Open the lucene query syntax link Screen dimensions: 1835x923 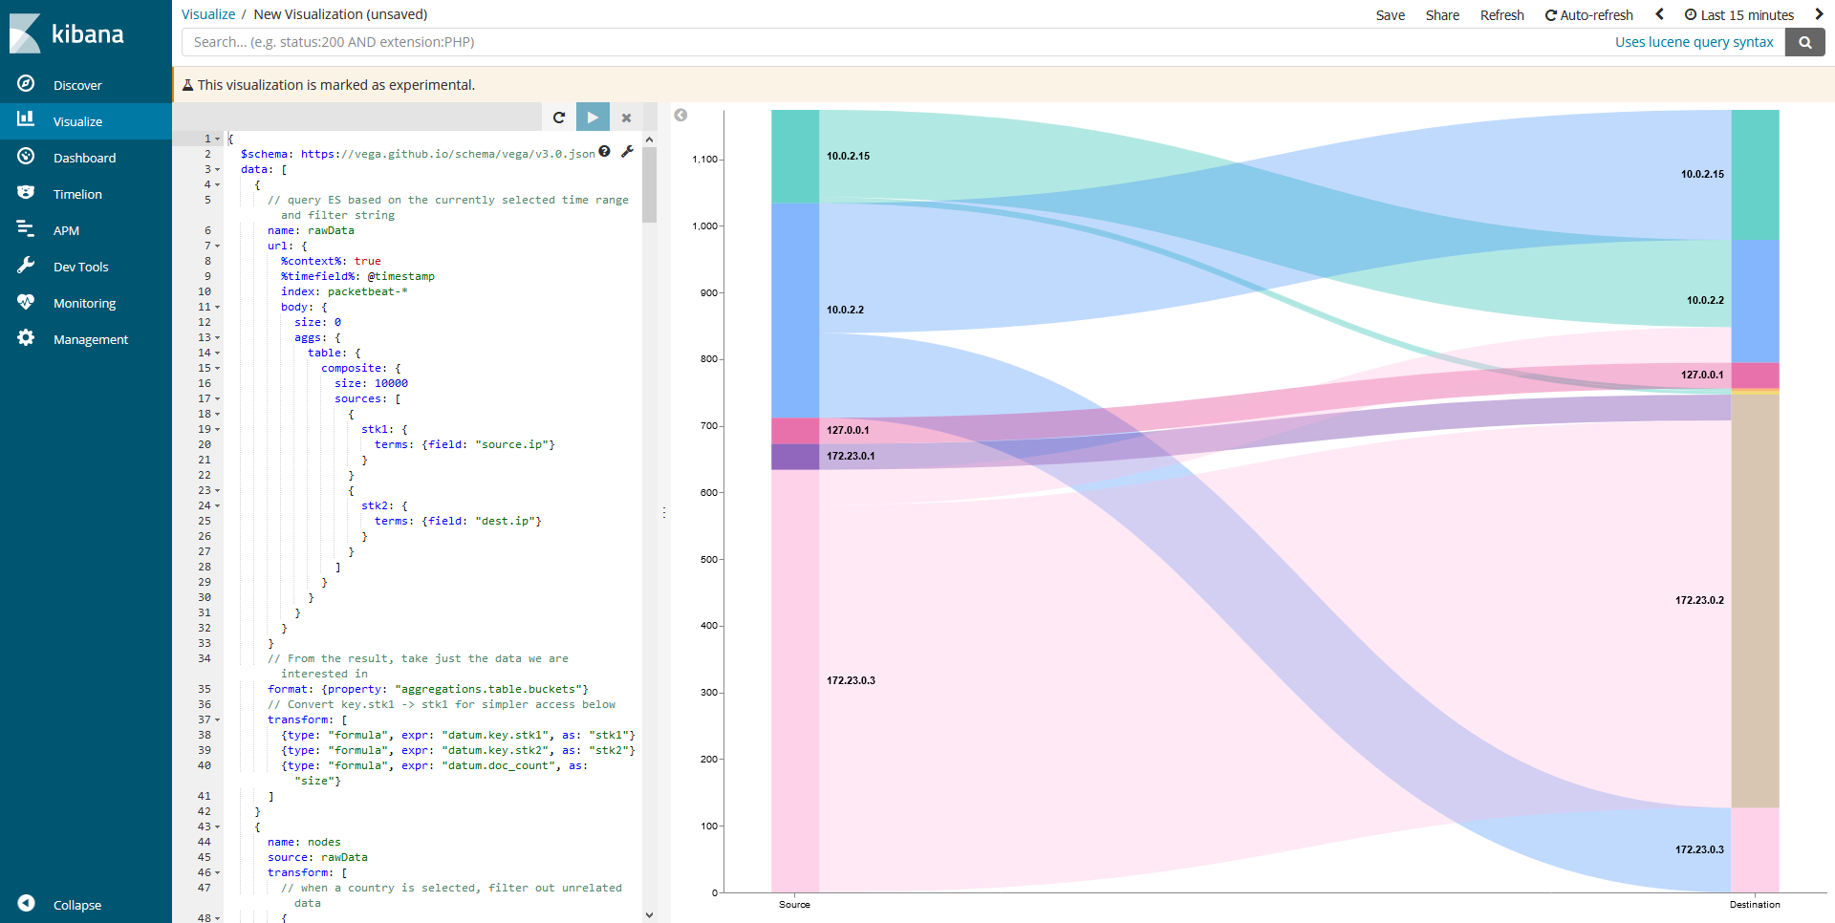pos(1695,42)
